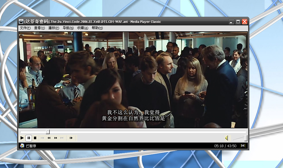
Task: Open the 查看(V) menu
Action: tap(39, 28)
